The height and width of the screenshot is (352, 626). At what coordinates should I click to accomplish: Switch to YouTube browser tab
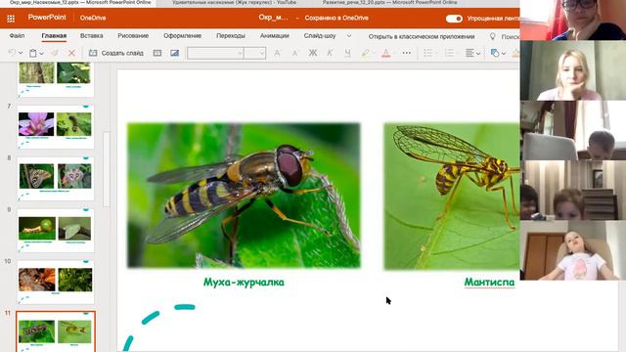(x=234, y=2)
